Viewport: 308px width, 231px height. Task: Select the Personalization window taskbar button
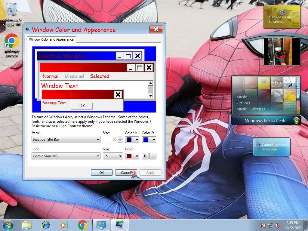tap(120, 225)
